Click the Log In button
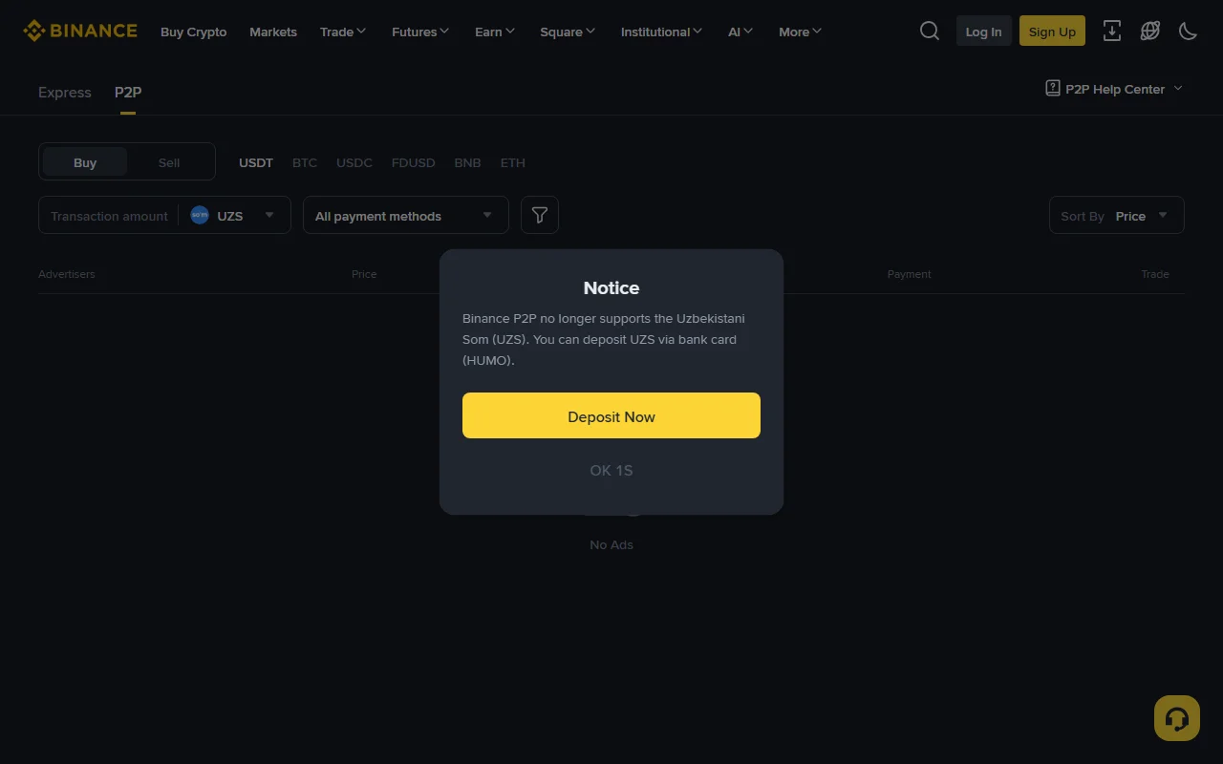This screenshot has width=1223, height=764. tap(984, 31)
